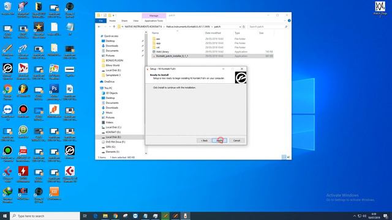Image resolution: width=392 pixels, height=220 pixels.
Task: Select the Manage contextual tab
Action: [x=154, y=15]
